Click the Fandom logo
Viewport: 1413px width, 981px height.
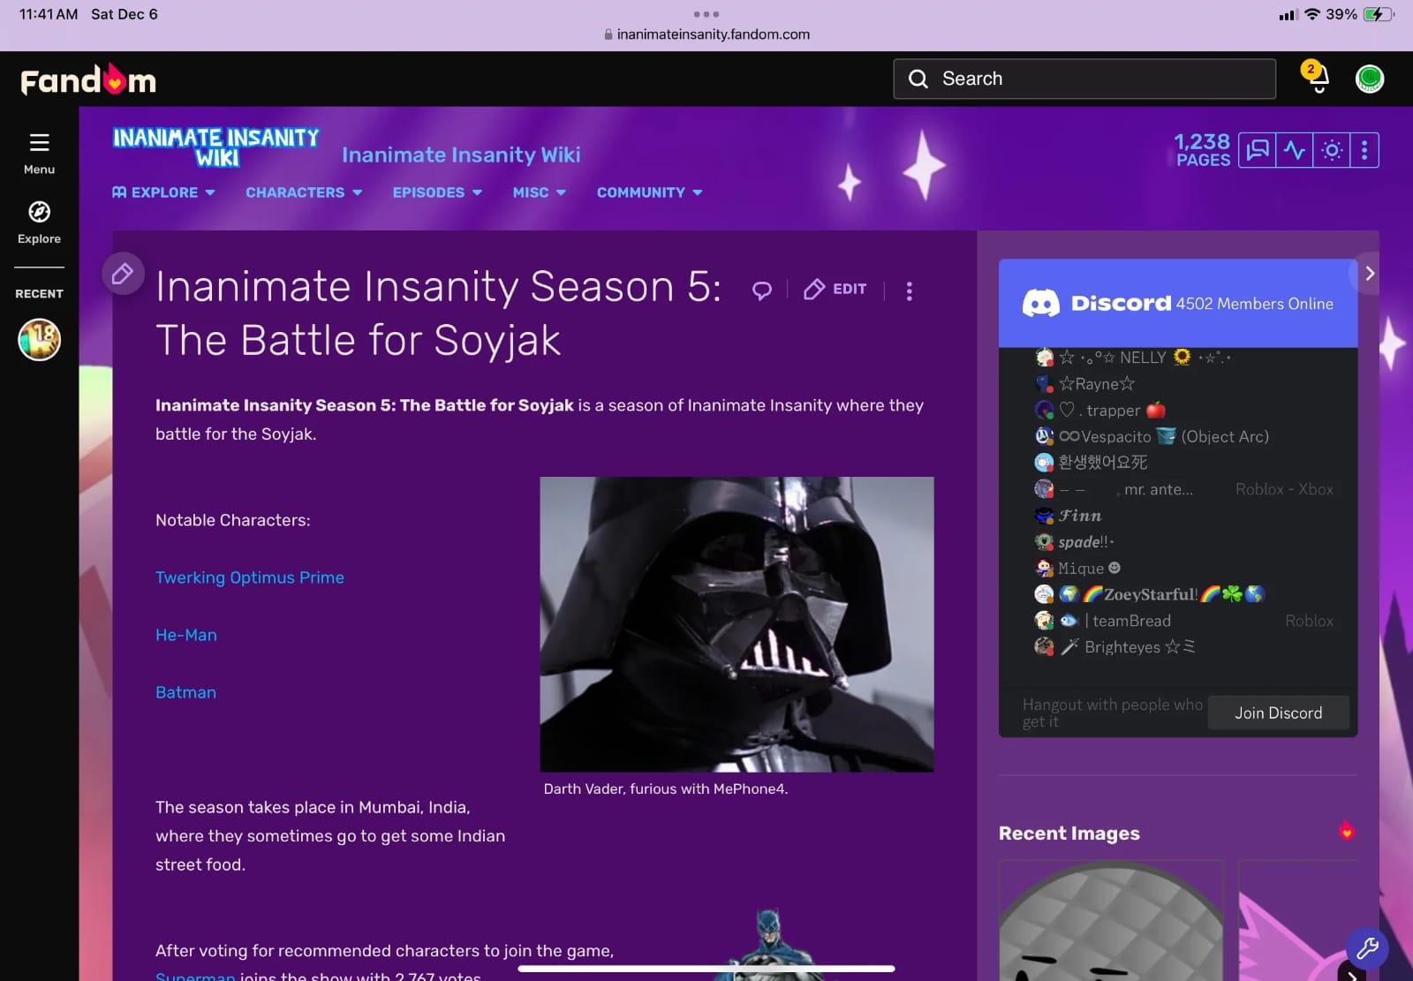pos(88,80)
